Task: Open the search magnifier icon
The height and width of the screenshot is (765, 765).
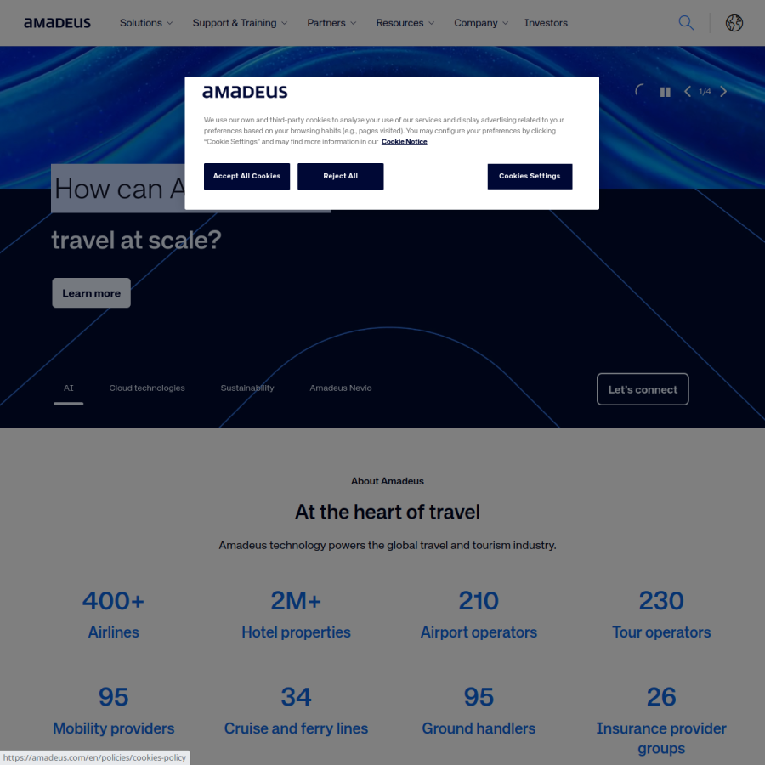Action: click(686, 23)
